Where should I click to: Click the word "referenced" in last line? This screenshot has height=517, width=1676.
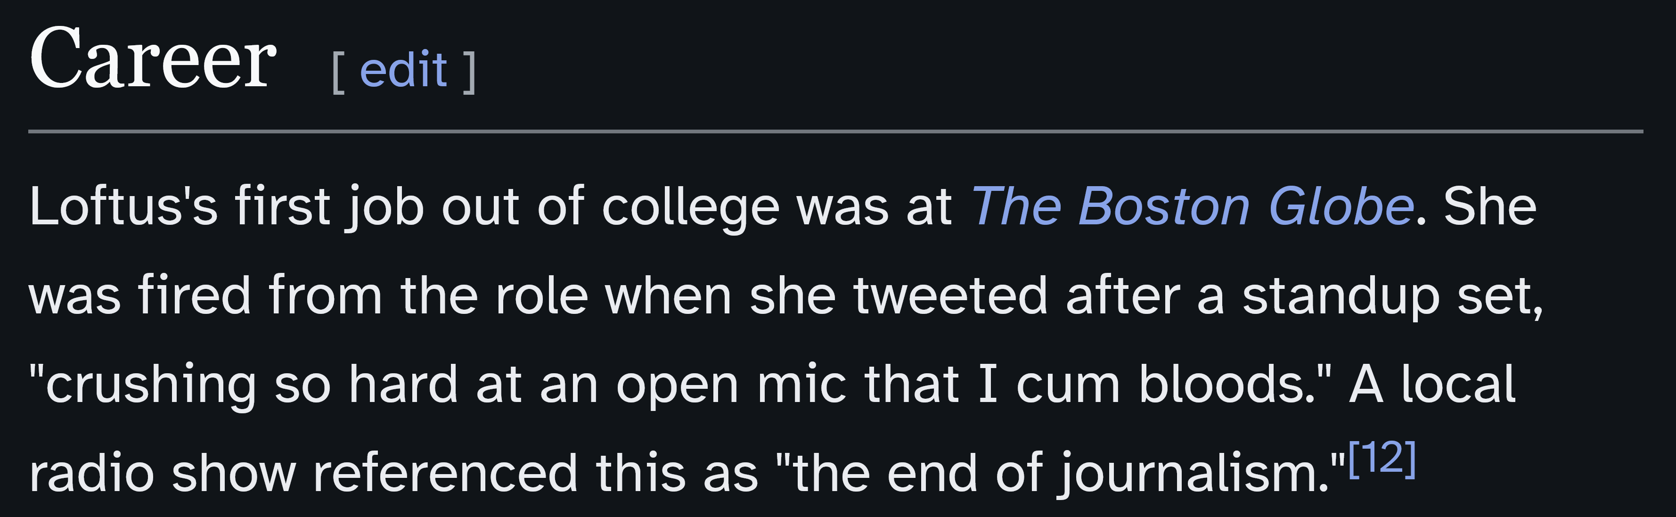point(445,473)
